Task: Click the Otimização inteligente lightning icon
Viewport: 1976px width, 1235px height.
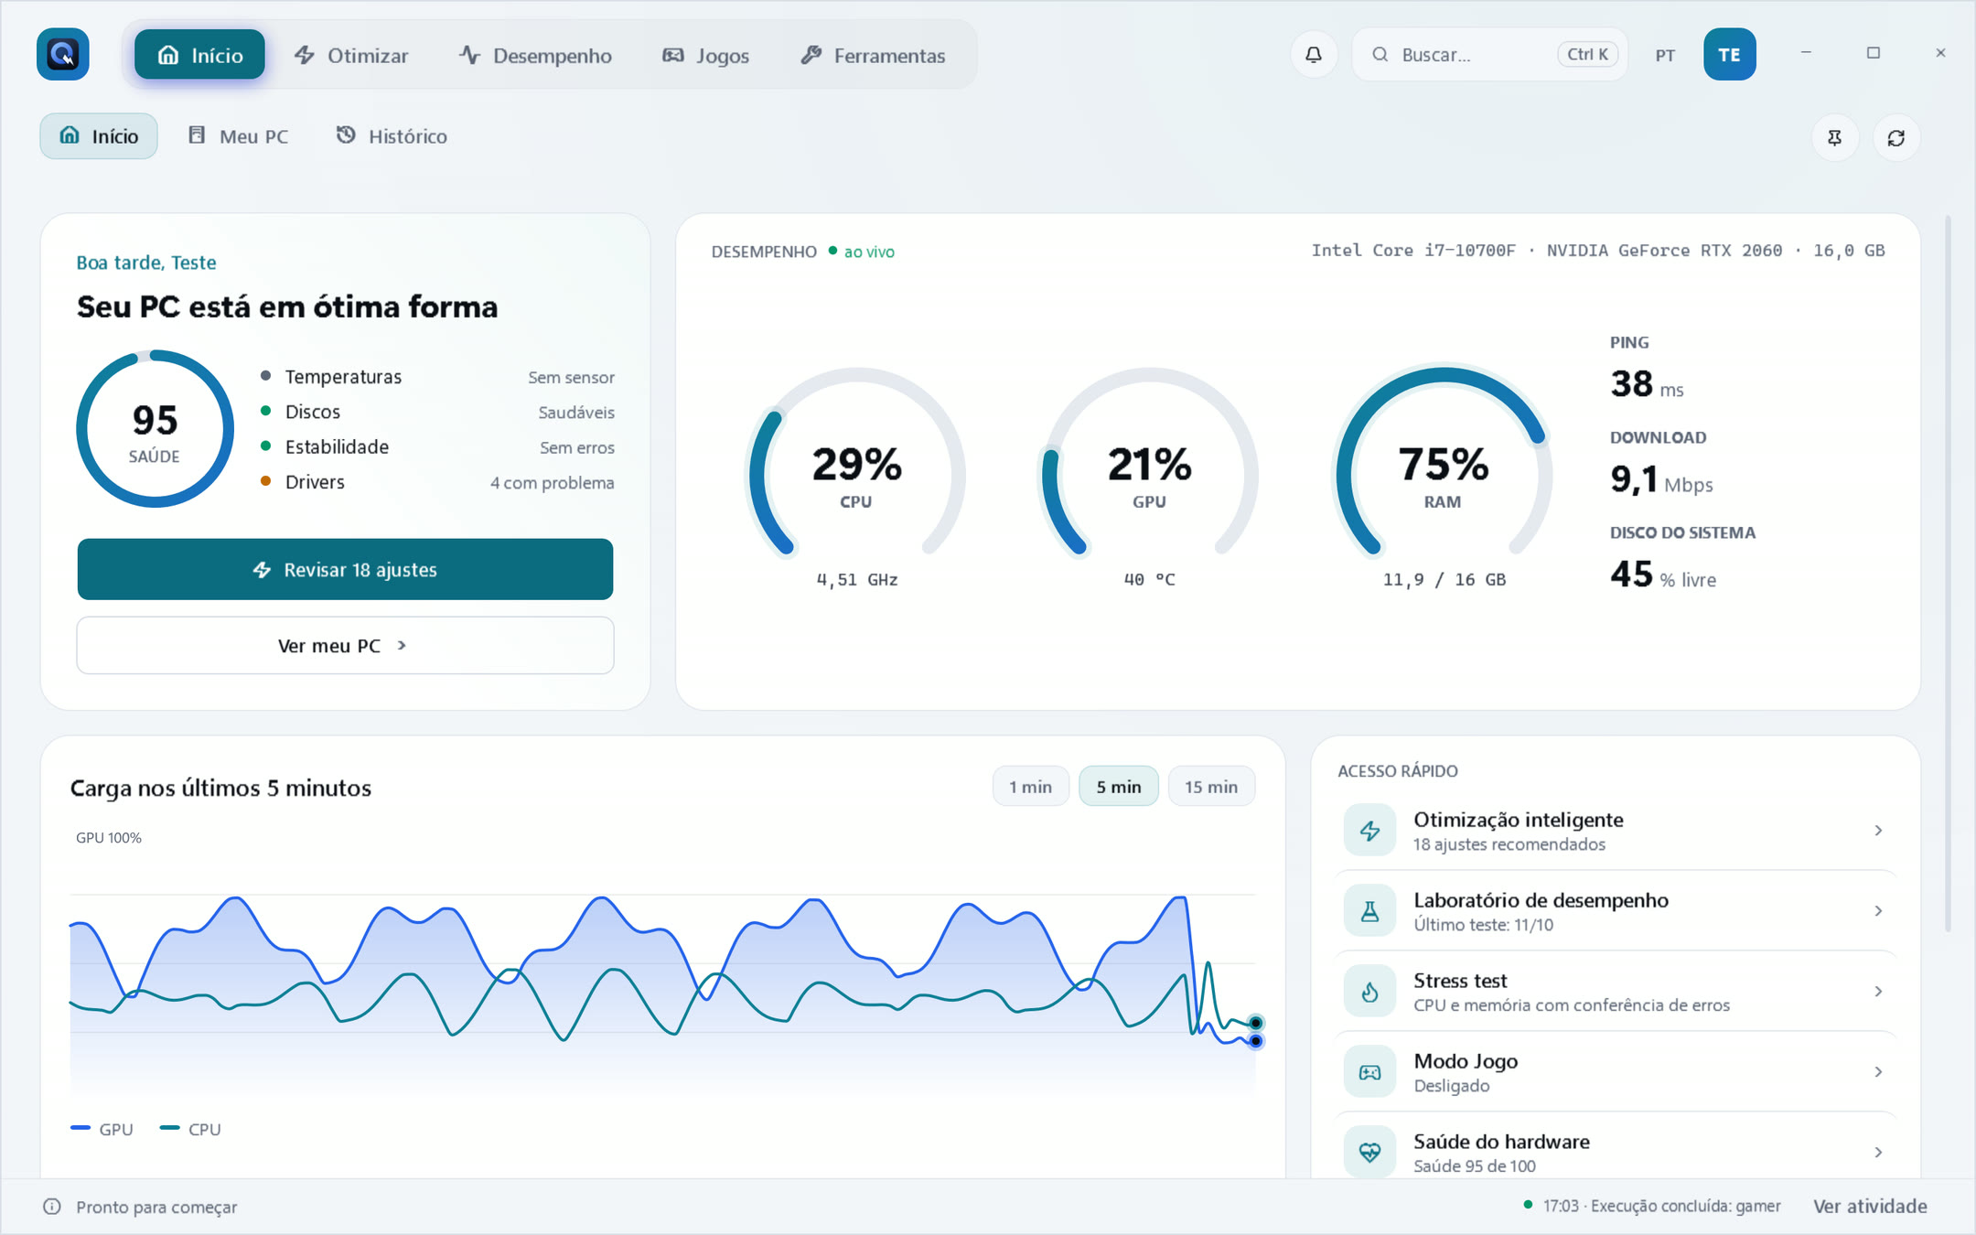Action: click(1369, 831)
